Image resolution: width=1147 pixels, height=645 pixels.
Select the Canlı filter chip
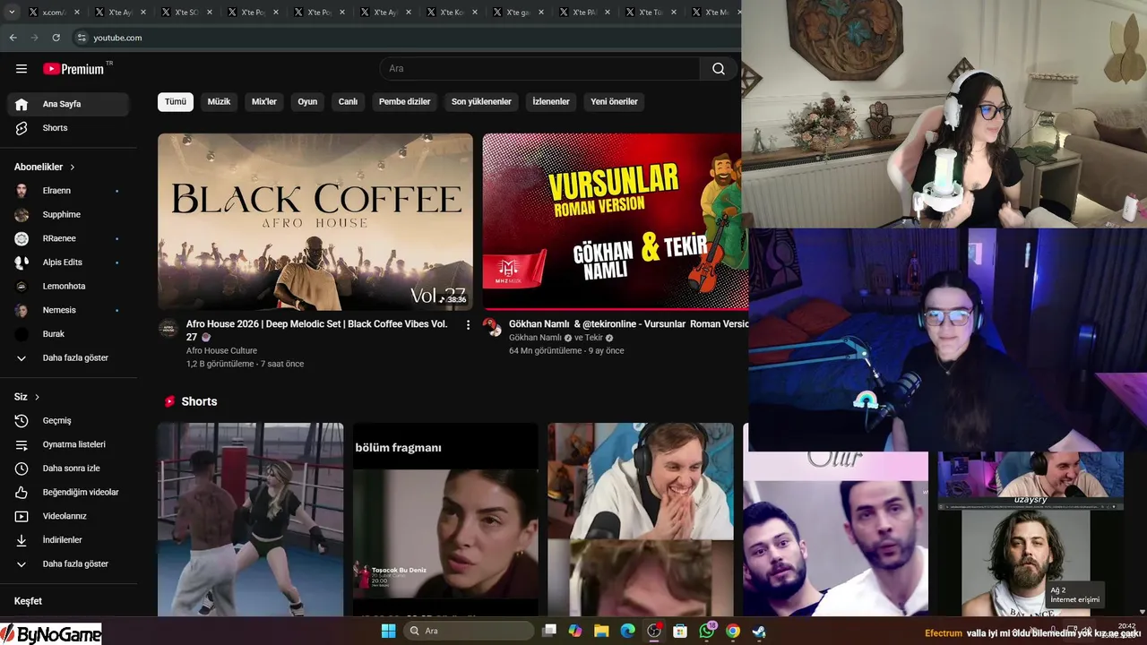click(348, 101)
